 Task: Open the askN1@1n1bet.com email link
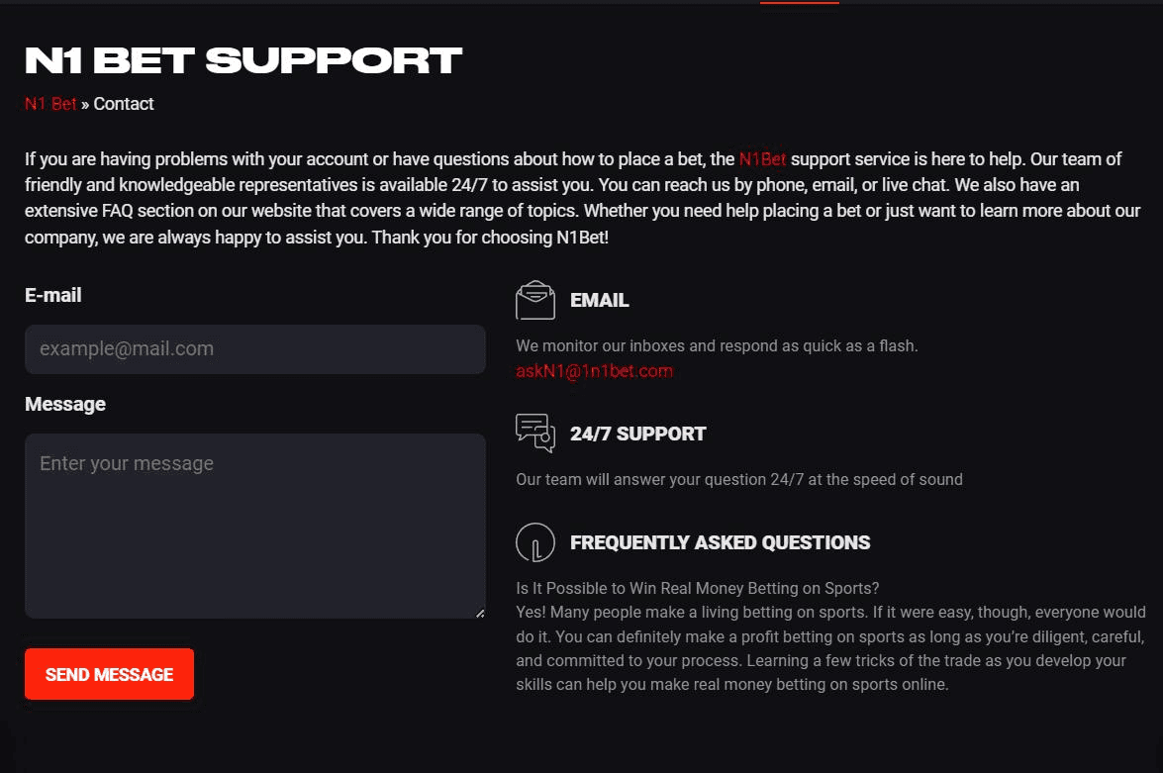(594, 371)
